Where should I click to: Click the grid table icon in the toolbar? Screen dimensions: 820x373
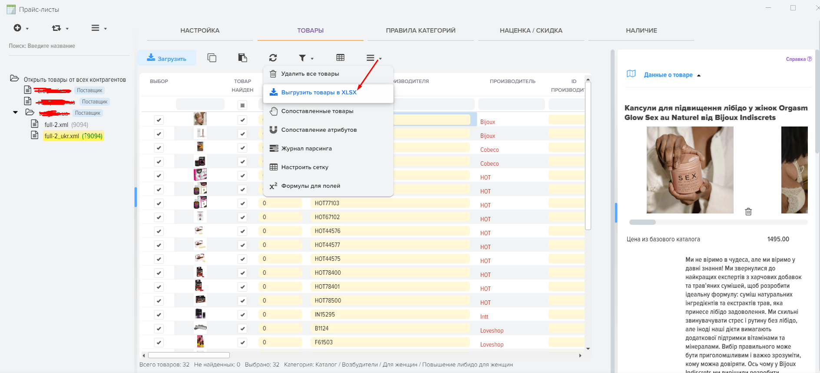tap(341, 58)
